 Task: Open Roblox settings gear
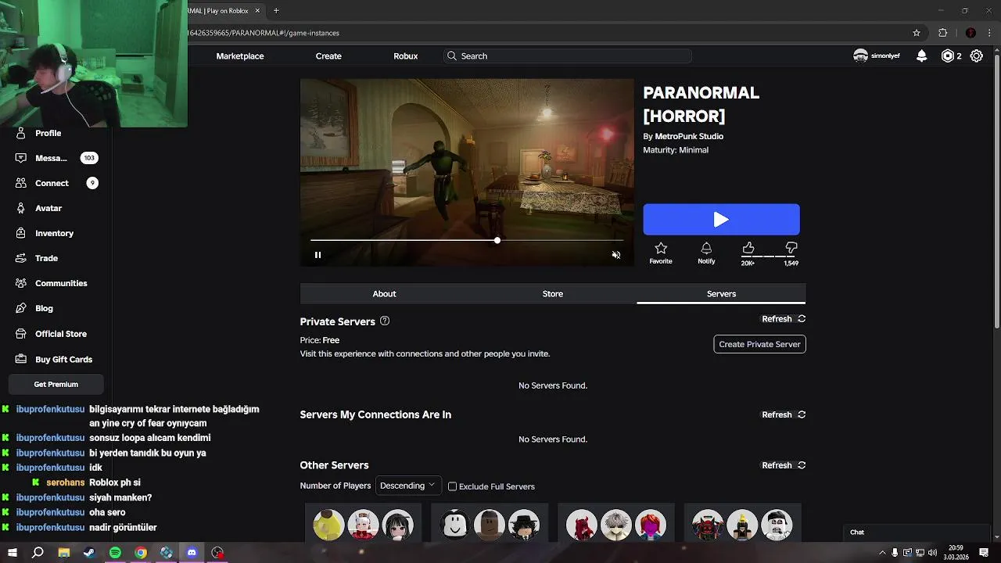click(976, 56)
